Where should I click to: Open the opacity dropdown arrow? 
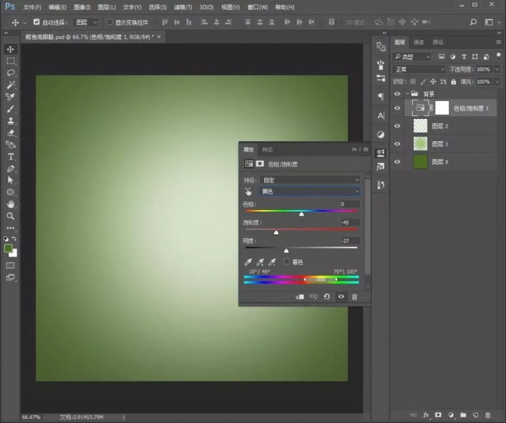[x=497, y=70]
